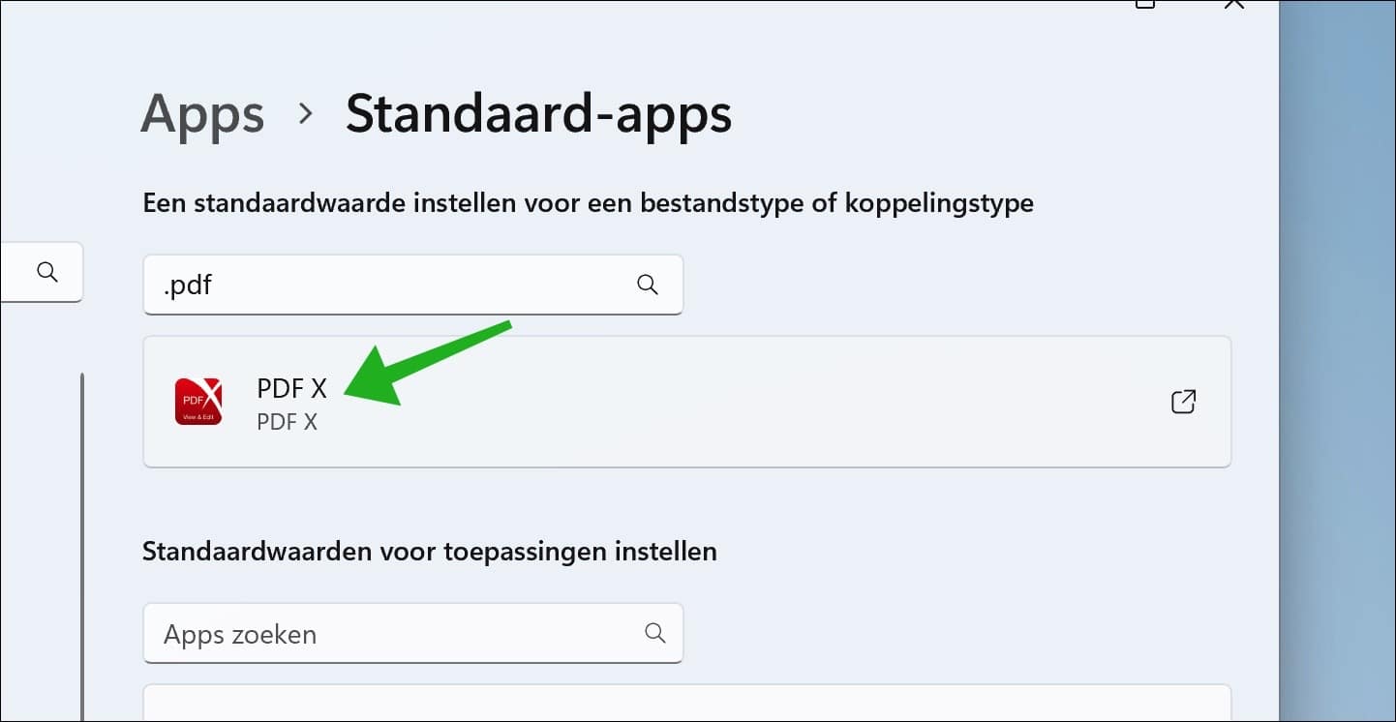
Task: Click the open-in-new-window icon on the PDF X row
Action: pos(1183,401)
